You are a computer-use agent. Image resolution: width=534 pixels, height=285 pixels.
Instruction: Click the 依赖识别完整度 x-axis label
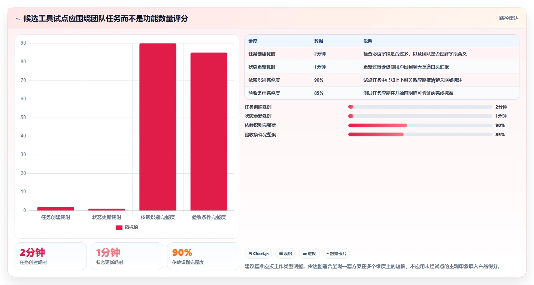tap(158, 217)
